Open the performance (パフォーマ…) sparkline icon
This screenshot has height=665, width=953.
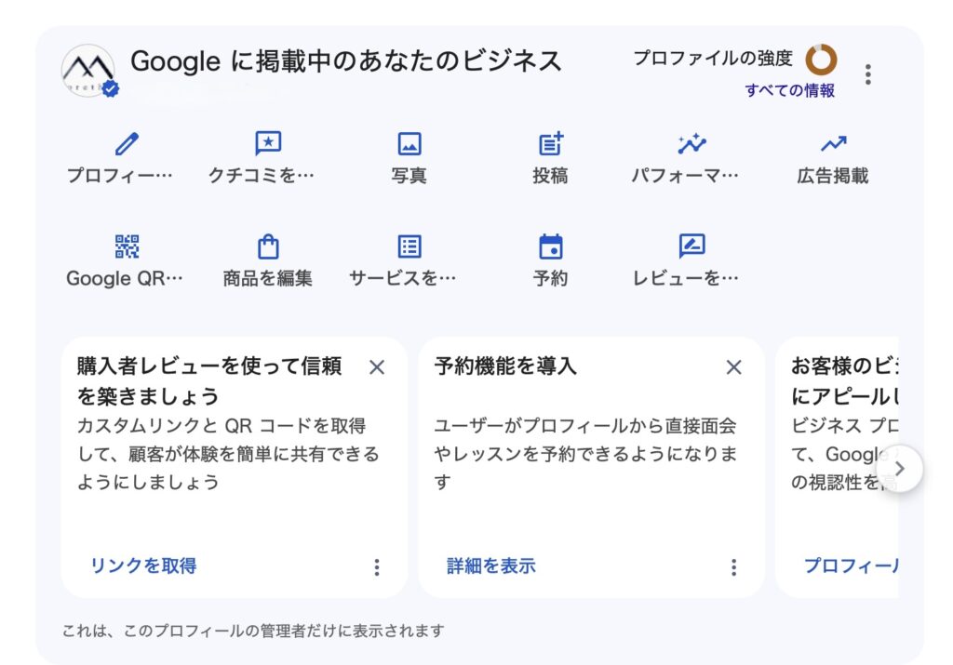(x=691, y=144)
